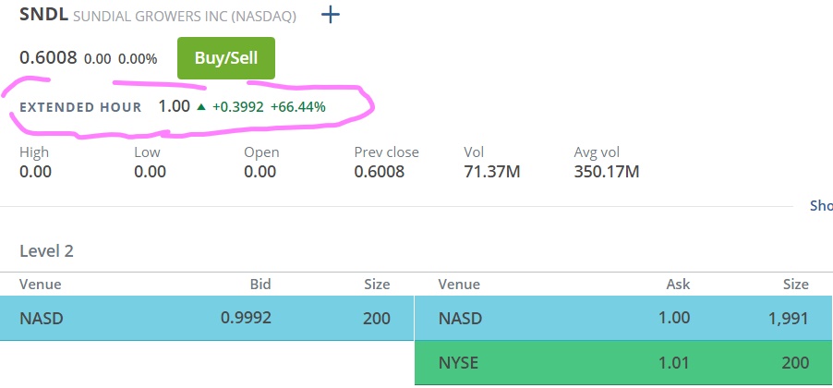Click the Prev close value 0.6008
This screenshot has height=388, width=833.
379,171
